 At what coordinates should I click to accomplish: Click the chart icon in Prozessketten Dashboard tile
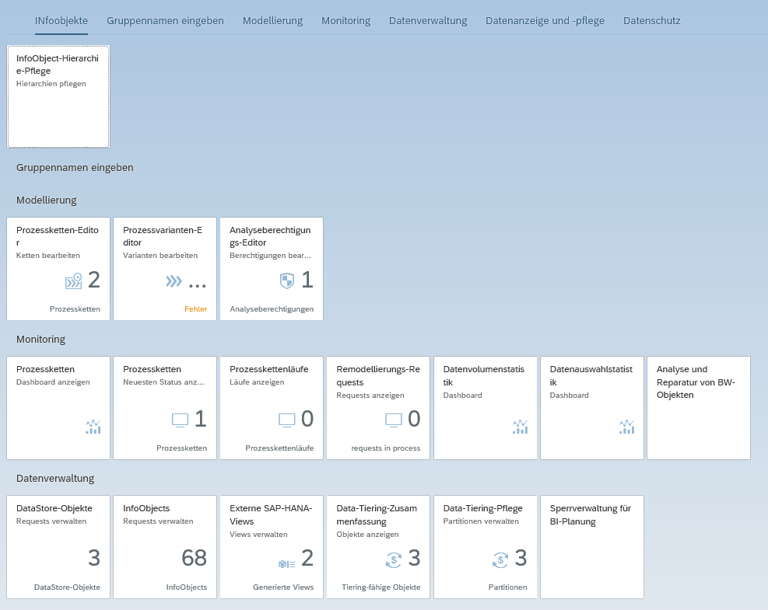click(x=93, y=426)
